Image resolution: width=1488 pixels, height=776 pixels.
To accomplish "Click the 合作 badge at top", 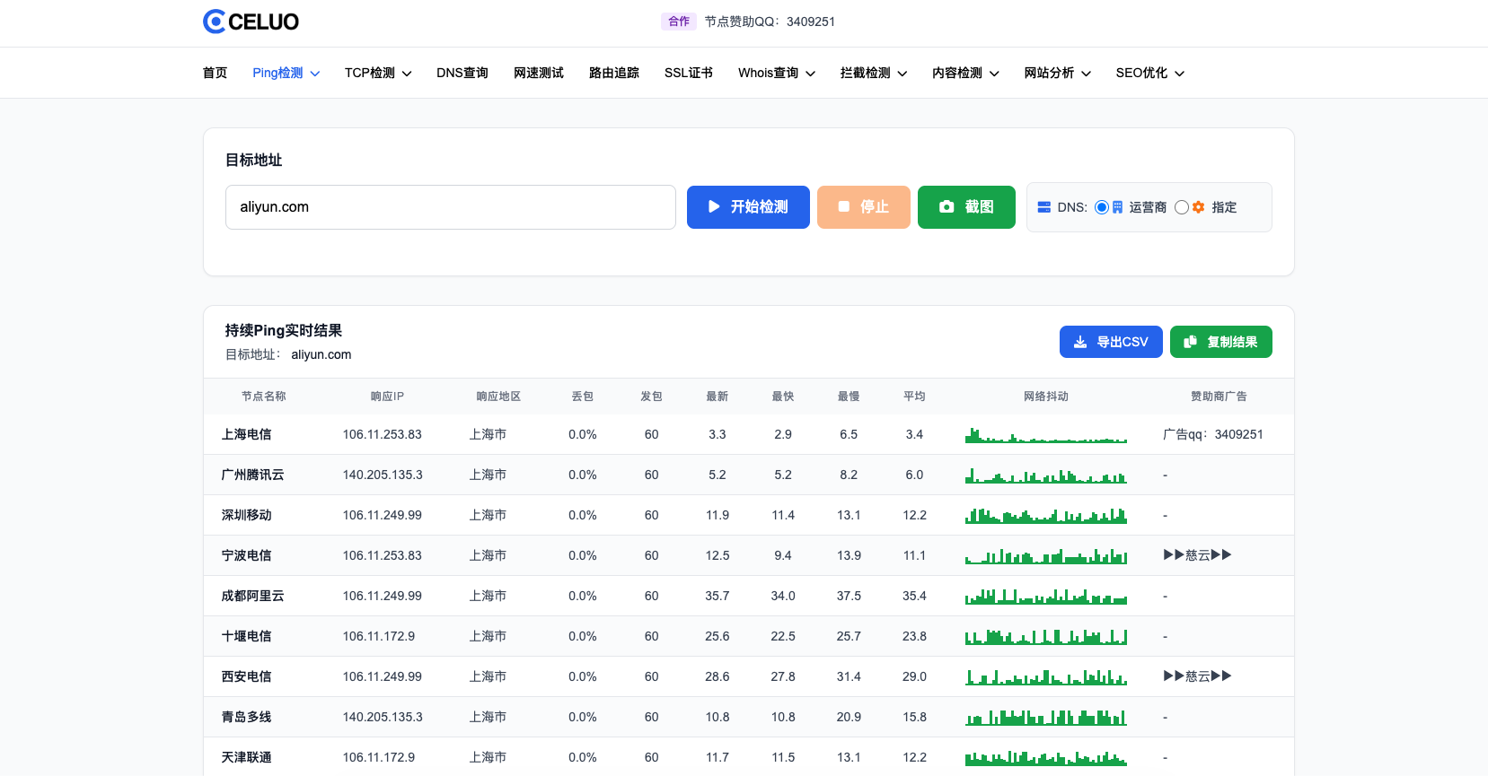I will click(679, 22).
